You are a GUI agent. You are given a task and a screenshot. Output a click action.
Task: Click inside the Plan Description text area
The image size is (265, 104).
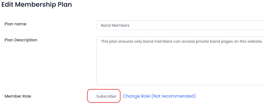click(x=181, y=61)
